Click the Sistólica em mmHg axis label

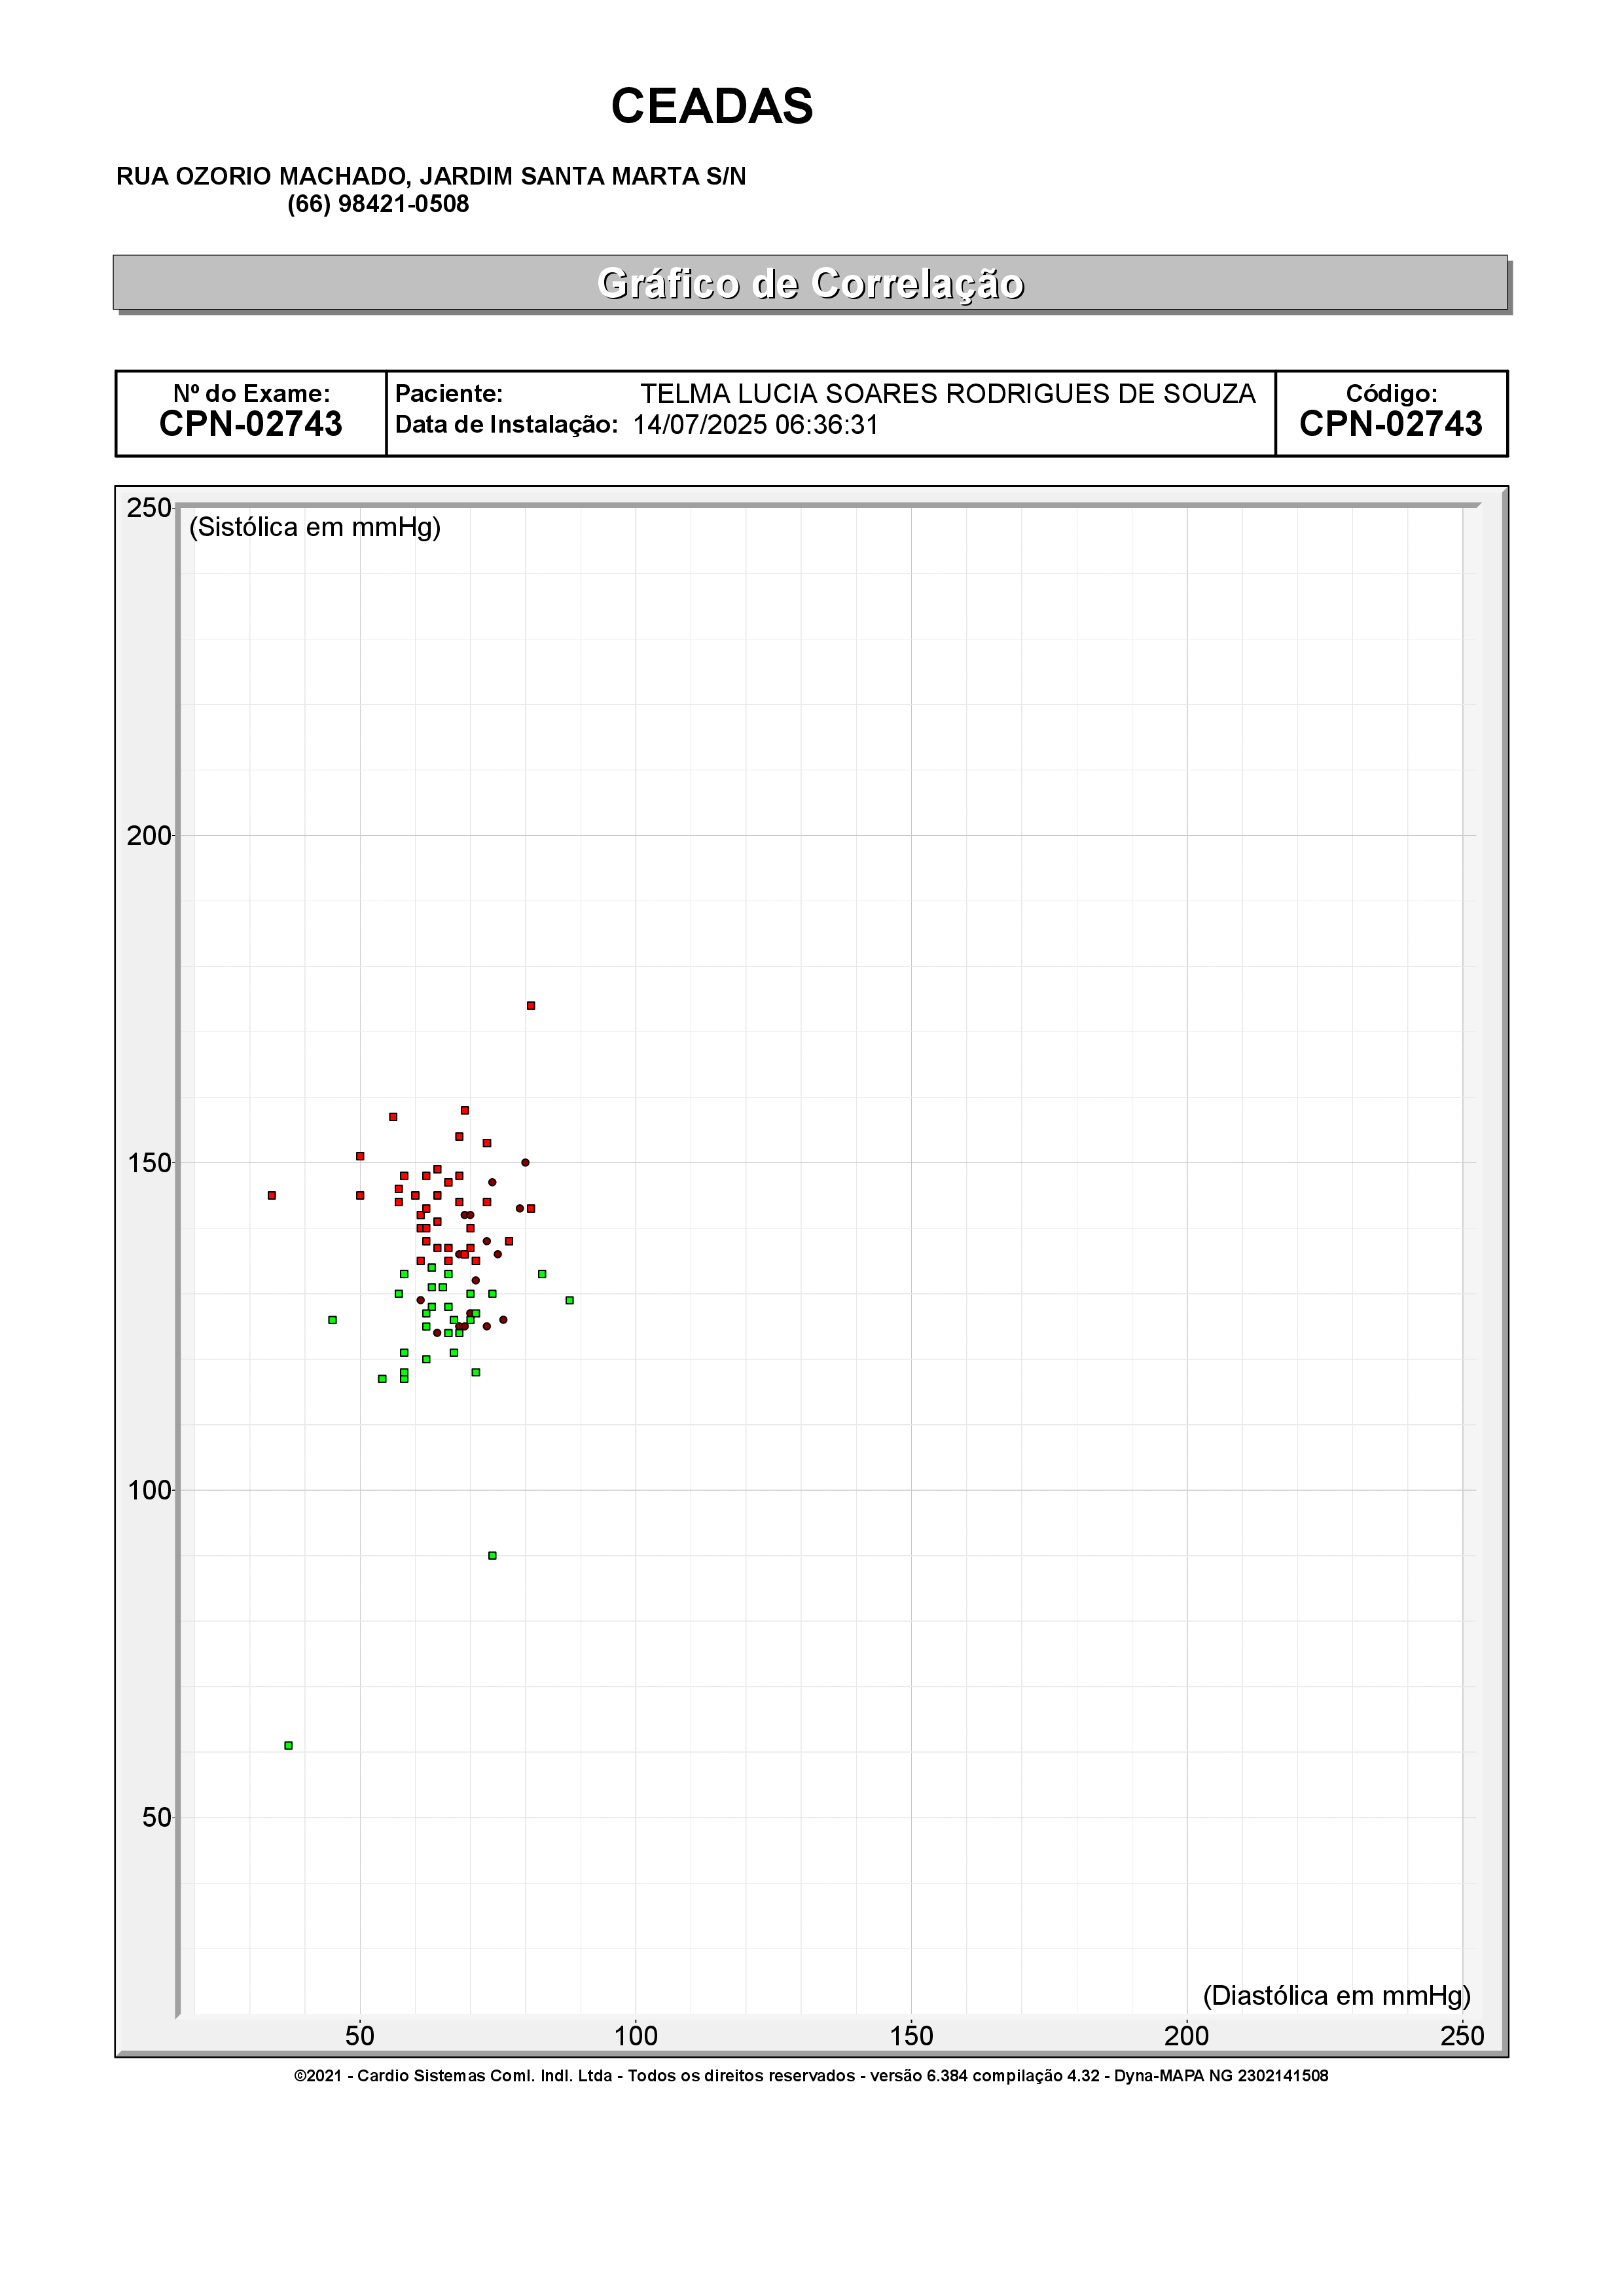pos(315,527)
